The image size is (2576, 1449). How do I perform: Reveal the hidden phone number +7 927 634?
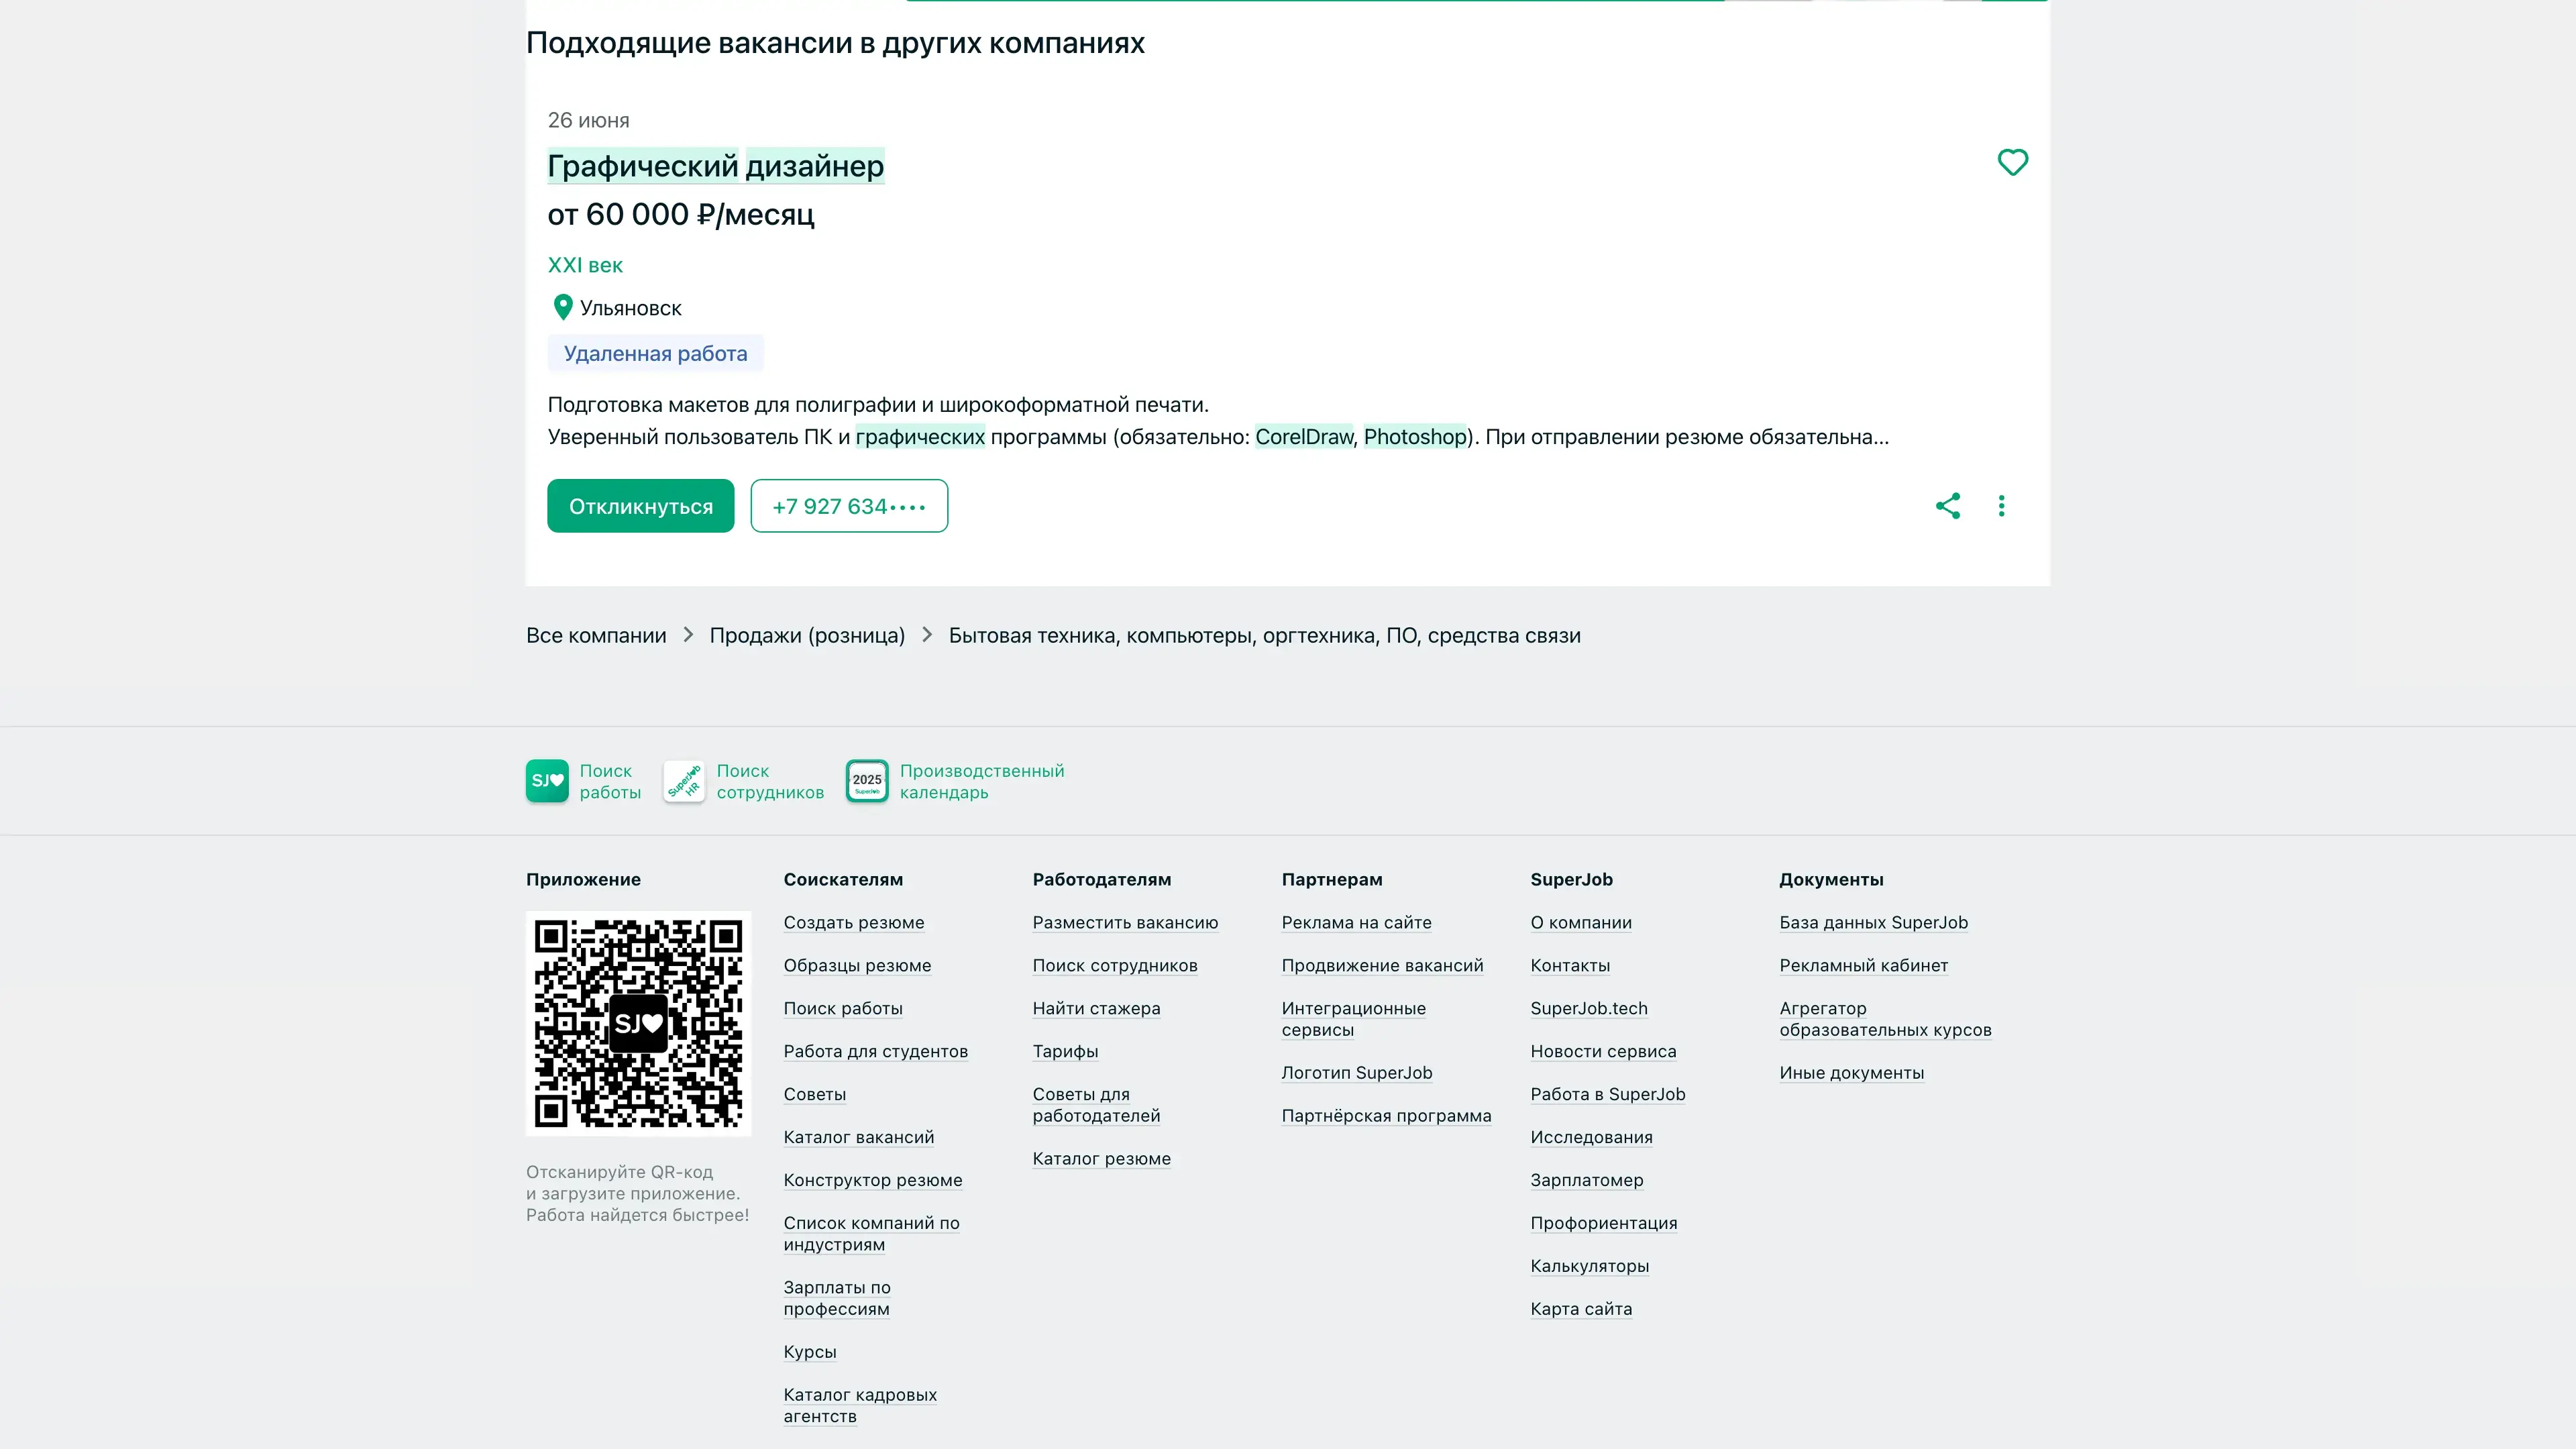849,506
